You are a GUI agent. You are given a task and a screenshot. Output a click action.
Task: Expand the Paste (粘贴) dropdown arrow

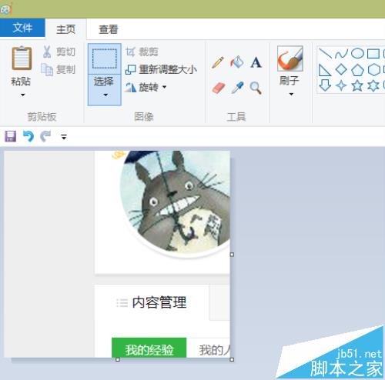[22, 95]
